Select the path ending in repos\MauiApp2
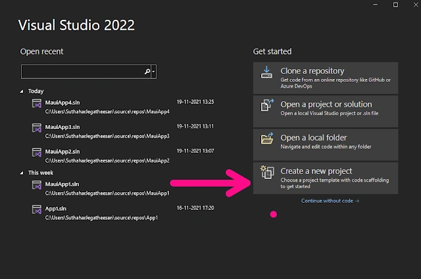This screenshot has height=279, width=421. click(x=107, y=161)
